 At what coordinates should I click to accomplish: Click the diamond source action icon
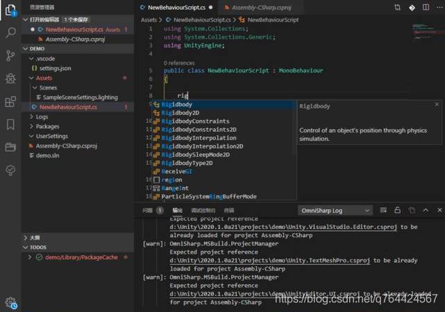(412, 8)
